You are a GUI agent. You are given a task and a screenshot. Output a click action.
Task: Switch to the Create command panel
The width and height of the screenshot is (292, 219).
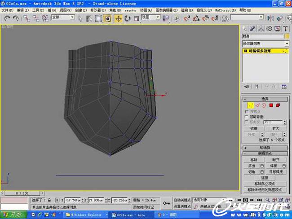tap(245, 29)
